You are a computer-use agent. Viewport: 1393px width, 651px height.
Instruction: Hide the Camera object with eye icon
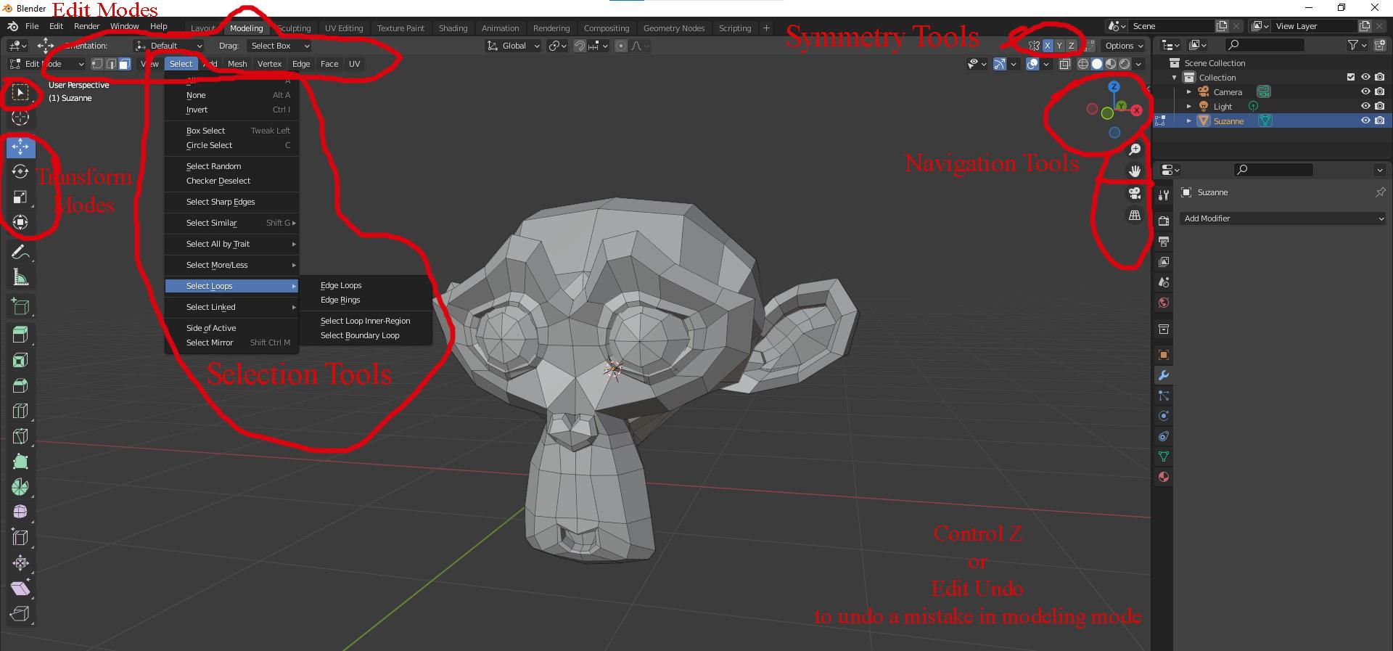[1365, 92]
